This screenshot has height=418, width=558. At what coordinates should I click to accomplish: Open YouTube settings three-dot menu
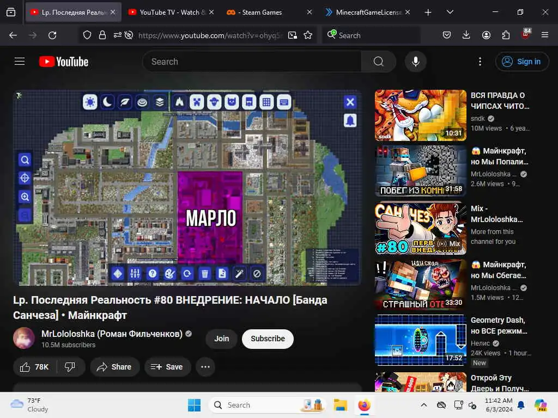coord(480,62)
